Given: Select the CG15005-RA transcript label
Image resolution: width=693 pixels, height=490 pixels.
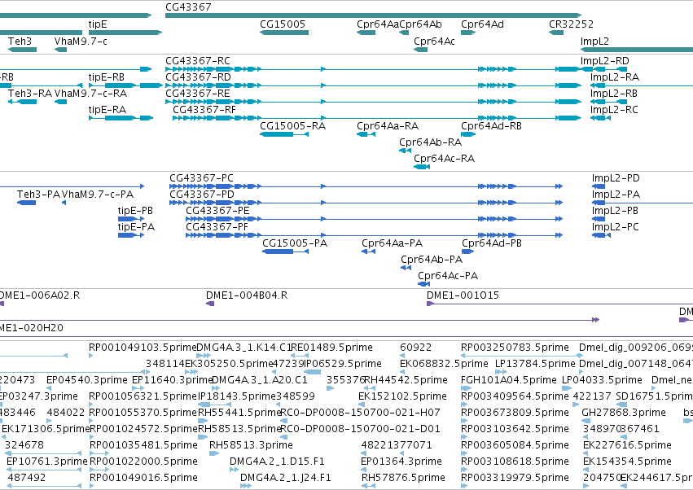Looking at the screenshot, I should [x=292, y=126].
